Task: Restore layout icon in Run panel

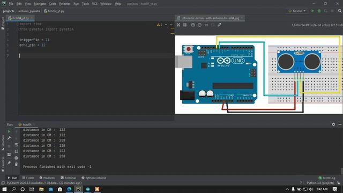Action: point(9,155)
